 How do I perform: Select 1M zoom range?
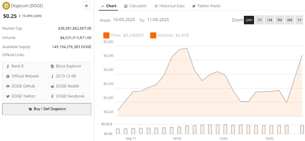pos(270,20)
